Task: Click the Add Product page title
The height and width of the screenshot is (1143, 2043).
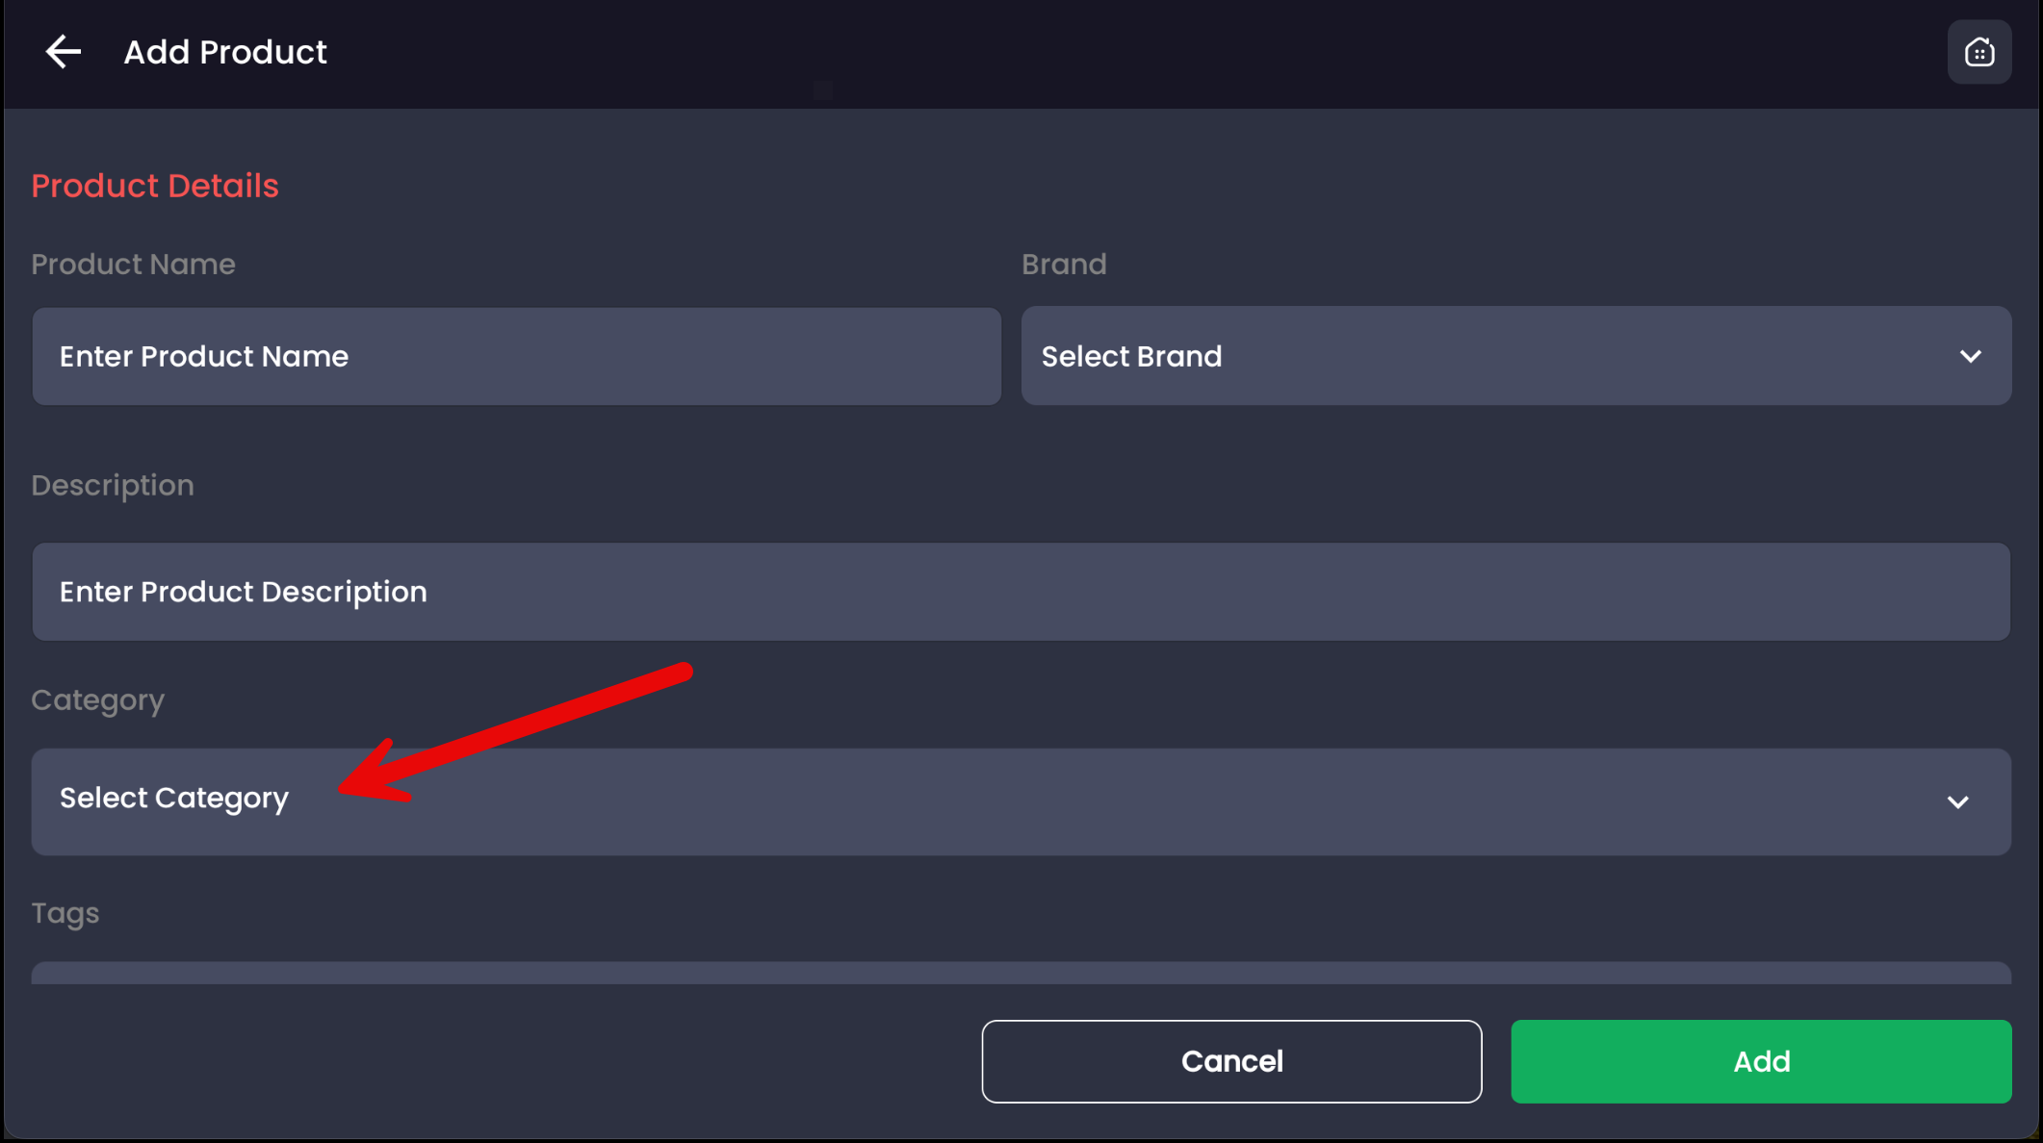Action: point(225,52)
